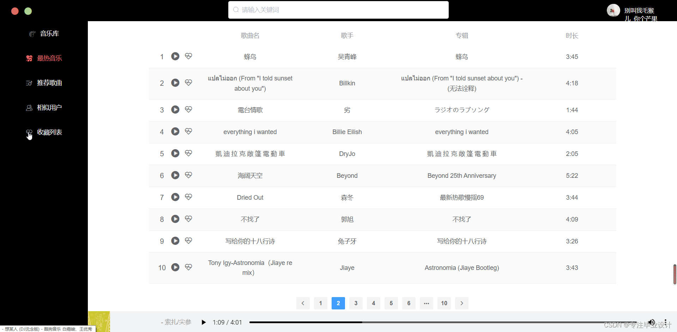Click the 专辑 column header
The height and width of the screenshot is (332, 677).
coord(461,36)
